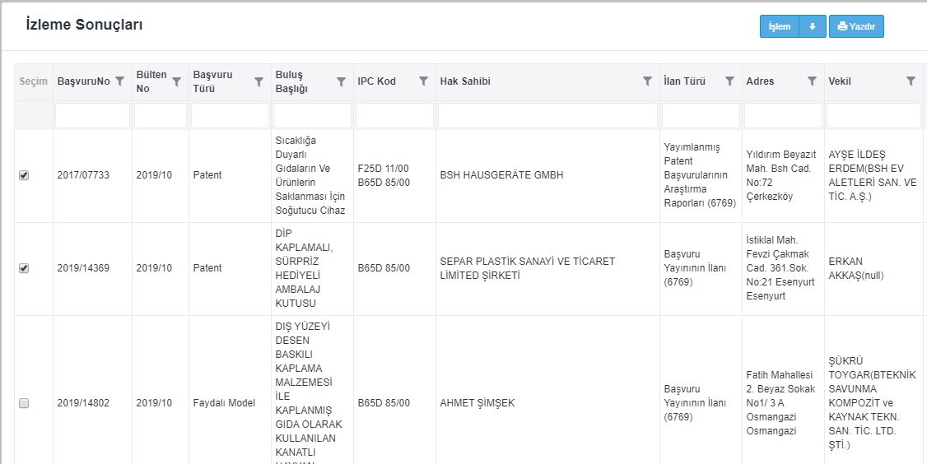Sort by the Buluş Başlığı column header

point(291,81)
